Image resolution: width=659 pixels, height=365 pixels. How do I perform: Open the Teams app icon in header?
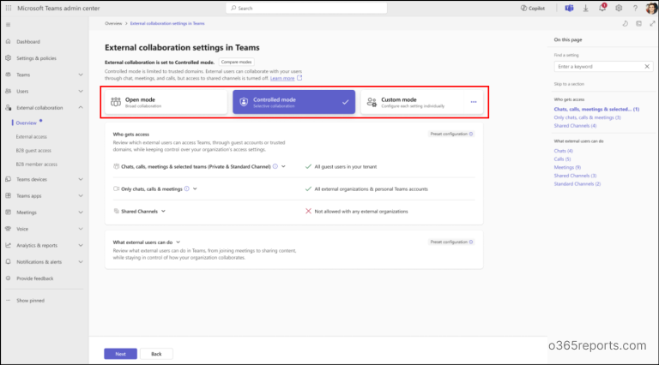569,8
